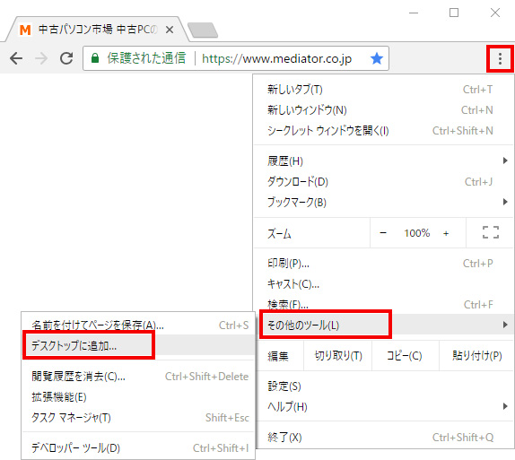Select デスクトップに追加... in submenu
This screenshot has height=460, width=515.
[138, 345]
